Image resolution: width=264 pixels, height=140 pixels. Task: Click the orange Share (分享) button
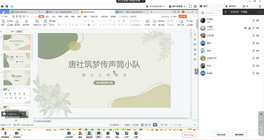pyautogui.click(x=183, y=16)
